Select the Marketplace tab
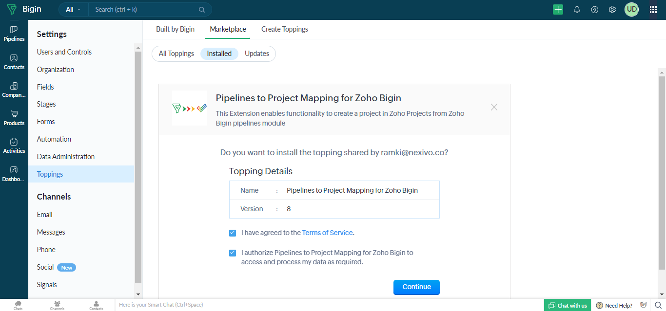The height and width of the screenshot is (311, 666). 228,29
